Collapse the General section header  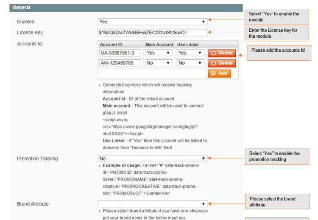click(127, 8)
